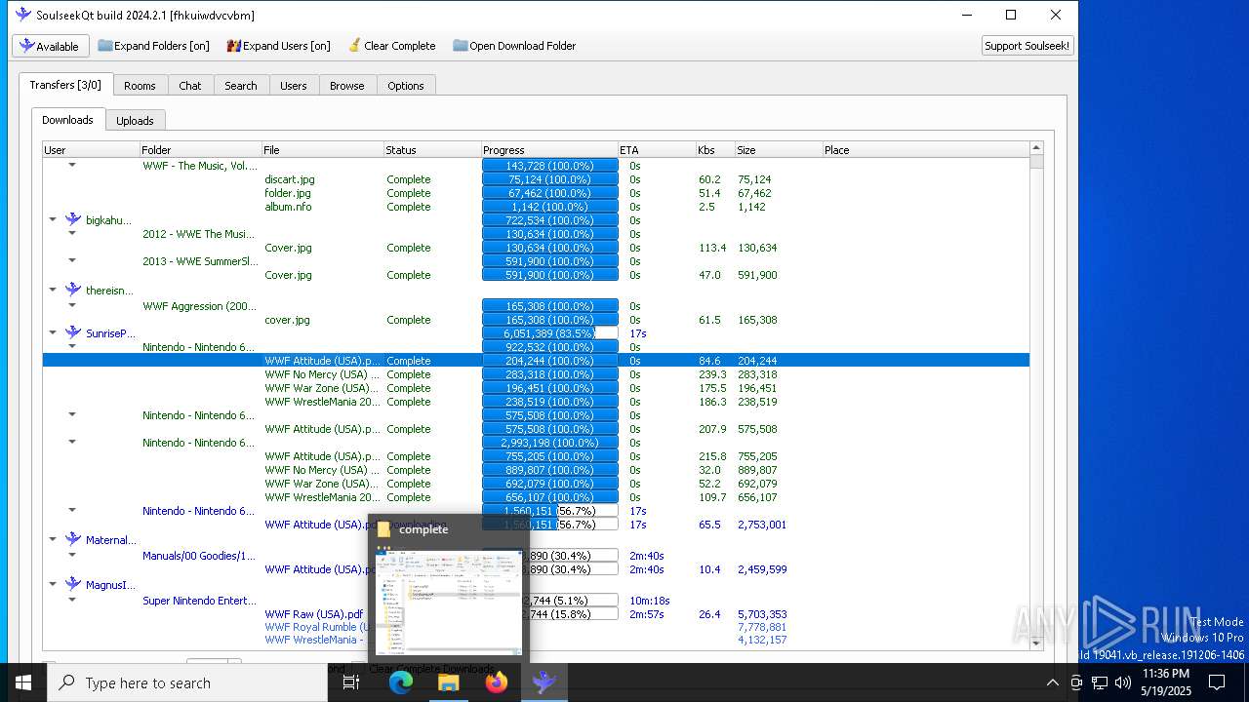This screenshot has width=1249, height=702.
Task: Select the discart.jpg file row
Action: click(x=536, y=179)
